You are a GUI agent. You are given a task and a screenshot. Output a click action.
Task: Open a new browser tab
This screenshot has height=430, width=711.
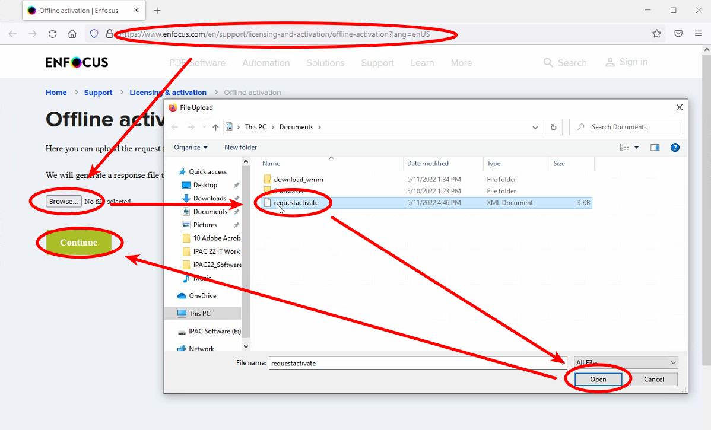(157, 11)
